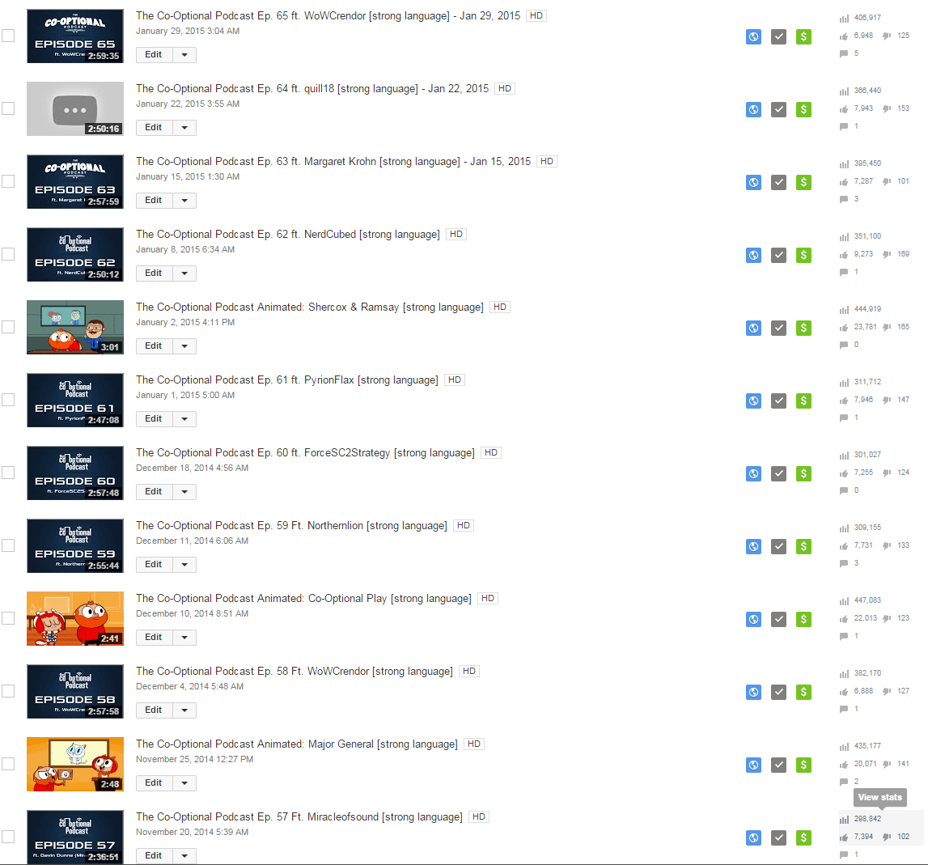The width and height of the screenshot is (928, 865).
Task: Open the Edit dropdown arrow for Ep. 65
Action: [x=184, y=55]
